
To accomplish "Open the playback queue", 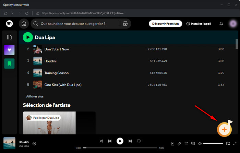I will point(186,143).
